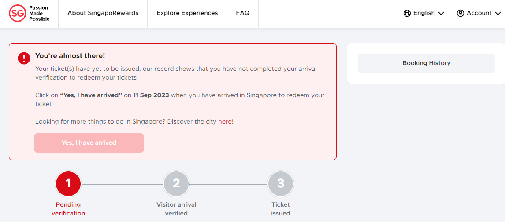Image resolution: width=505 pixels, height=222 pixels.
Task: Click the 'Passion Made Possible' tagline
Action: (39, 14)
